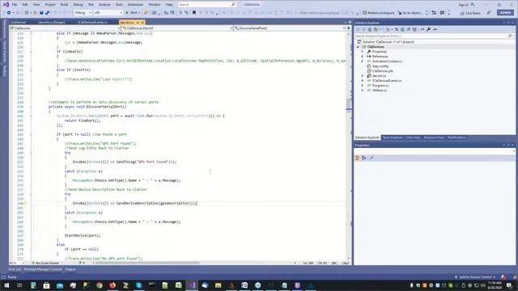Open the Start button dropdown arrow
The image size is (518, 291).
139,13
